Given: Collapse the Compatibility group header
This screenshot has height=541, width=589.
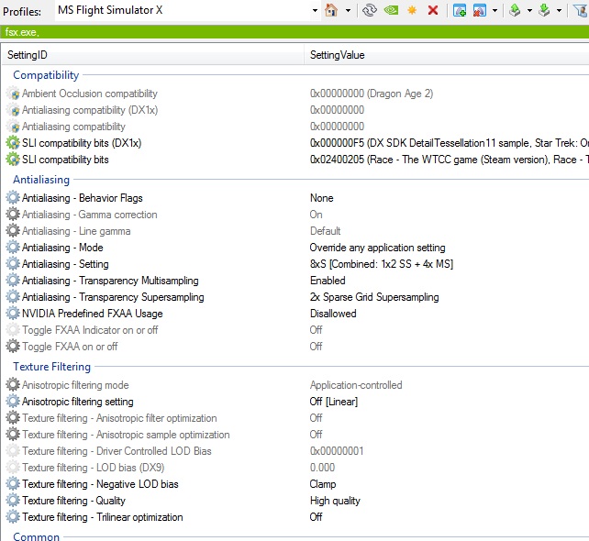Looking at the screenshot, I should click(x=46, y=75).
